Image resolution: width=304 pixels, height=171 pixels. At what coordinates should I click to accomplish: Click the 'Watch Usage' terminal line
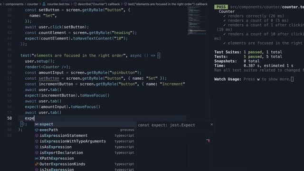pos(254,79)
